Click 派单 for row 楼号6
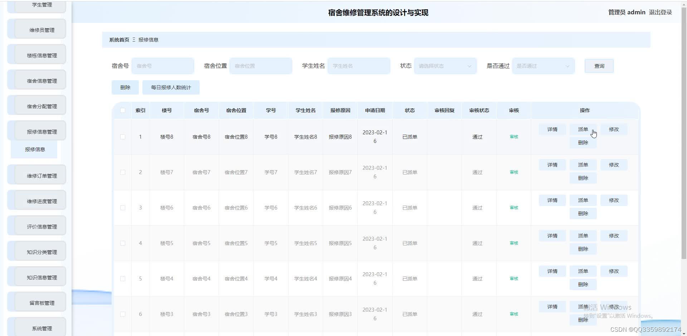The image size is (687, 336). click(583, 200)
